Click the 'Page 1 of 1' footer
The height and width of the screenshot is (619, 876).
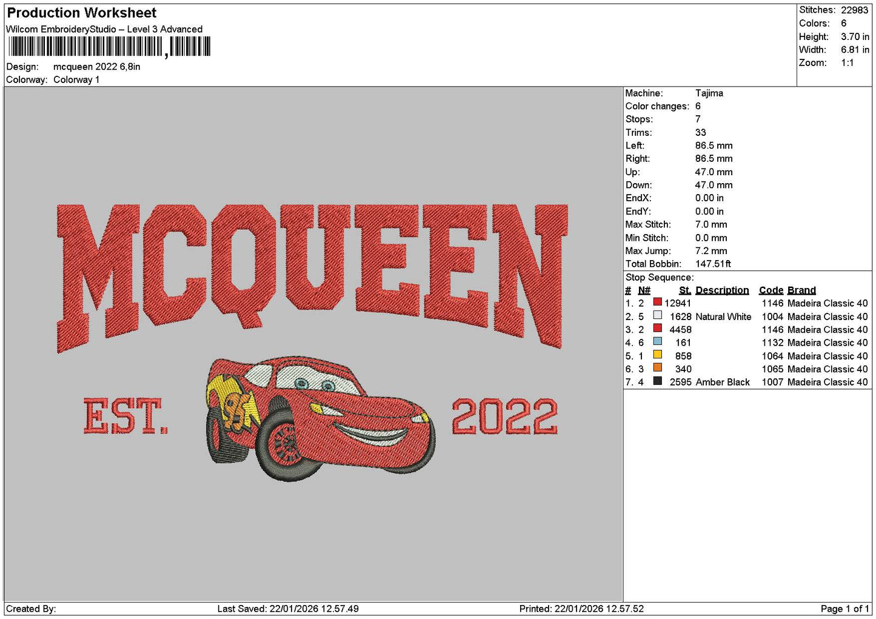click(844, 609)
